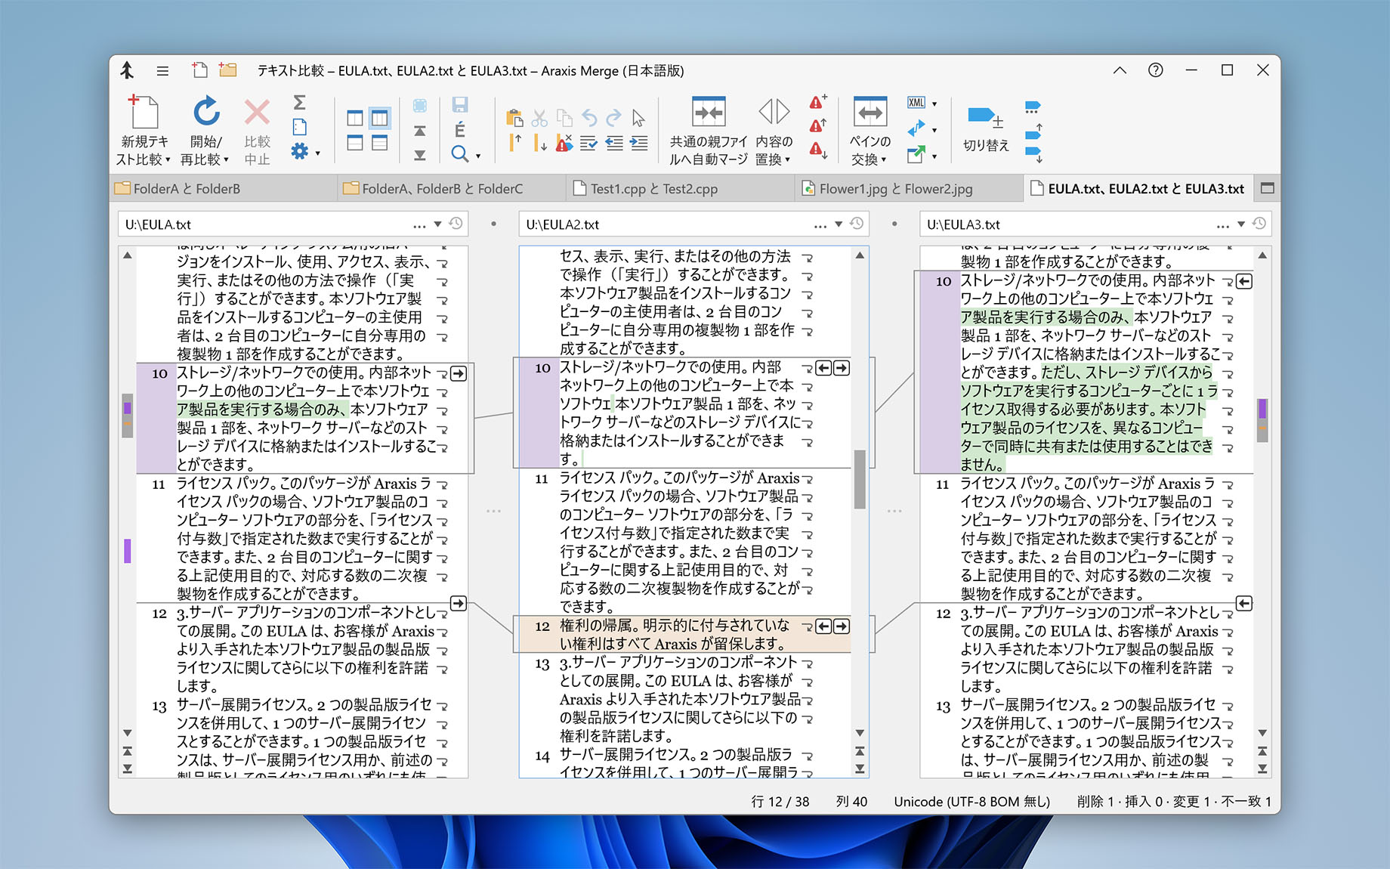Merge change 12 into the right pane
This screenshot has width=1390, height=869.
point(841,626)
